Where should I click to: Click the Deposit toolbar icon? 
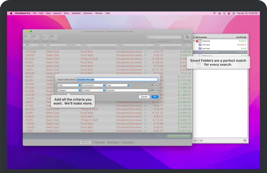click(x=28, y=37)
